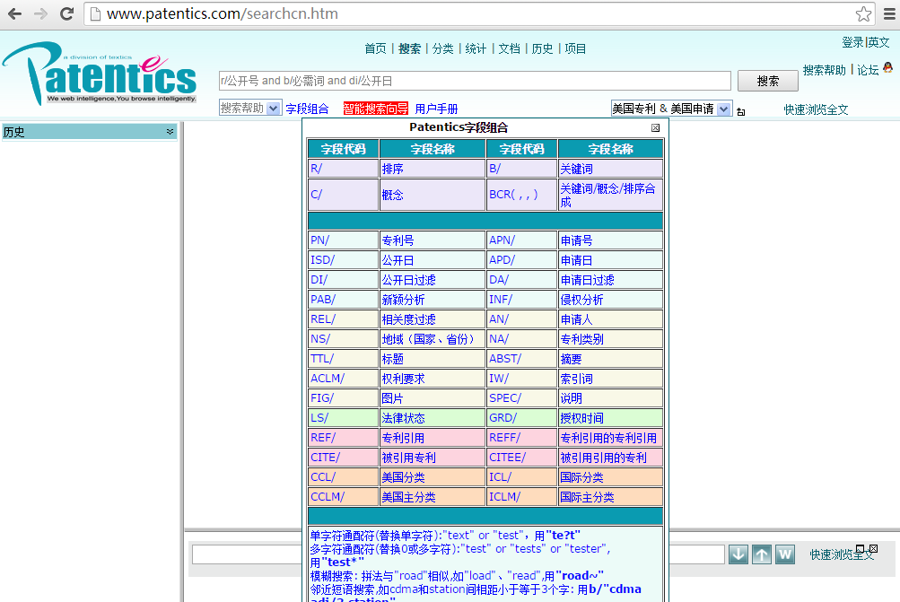Close the Patentics字段组合 popup
Screen dimensions: 900x602
[656, 128]
